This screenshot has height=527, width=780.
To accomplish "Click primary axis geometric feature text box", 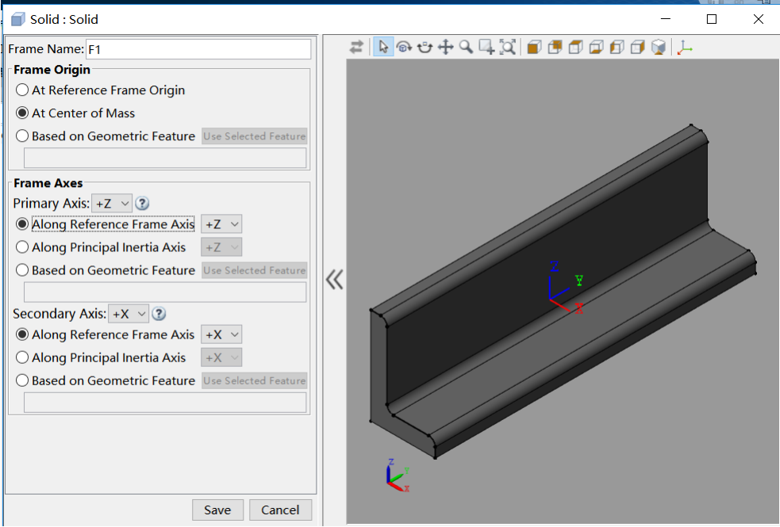I will [x=165, y=292].
